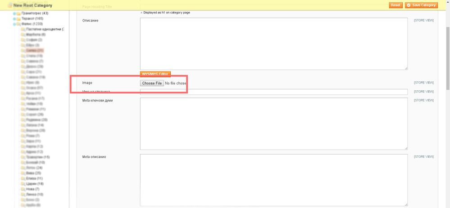Screen dimensions: 450x208
Task: Select the Гранитогрес (43) category
Action: pos(35,13)
